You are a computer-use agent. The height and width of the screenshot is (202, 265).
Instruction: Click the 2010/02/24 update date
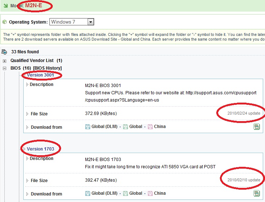click(x=244, y=113)
